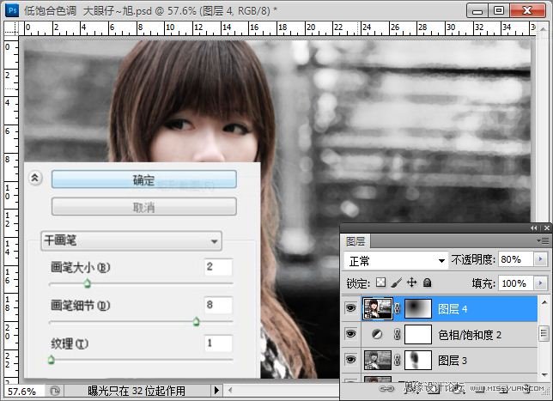
Task: Hide 图层 4 with eye icon
Action: (350, 308)
